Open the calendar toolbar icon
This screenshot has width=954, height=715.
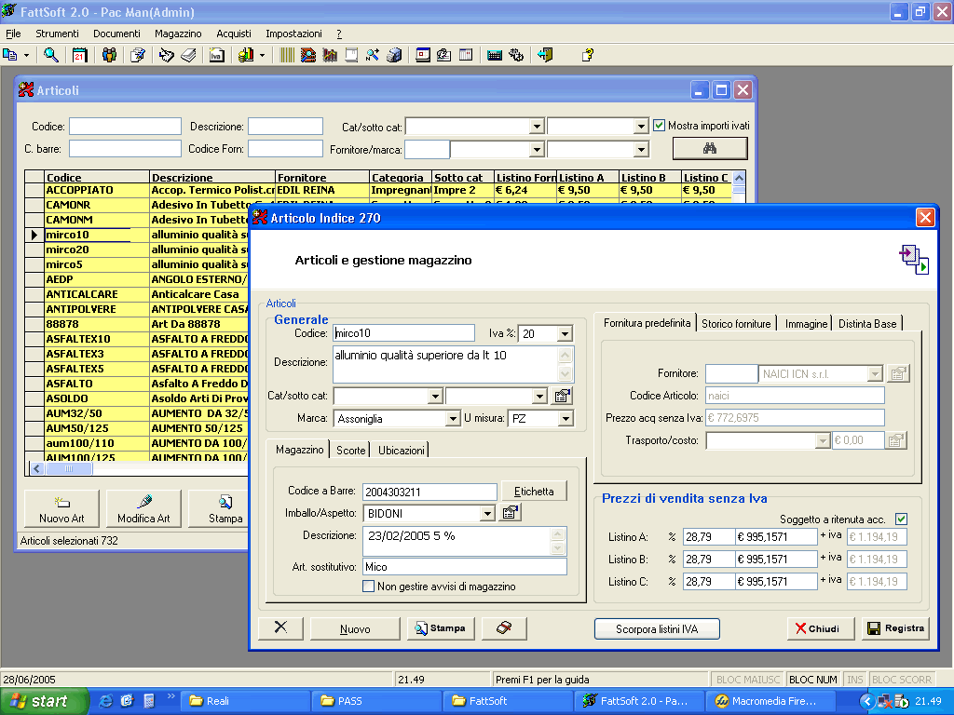80,55
